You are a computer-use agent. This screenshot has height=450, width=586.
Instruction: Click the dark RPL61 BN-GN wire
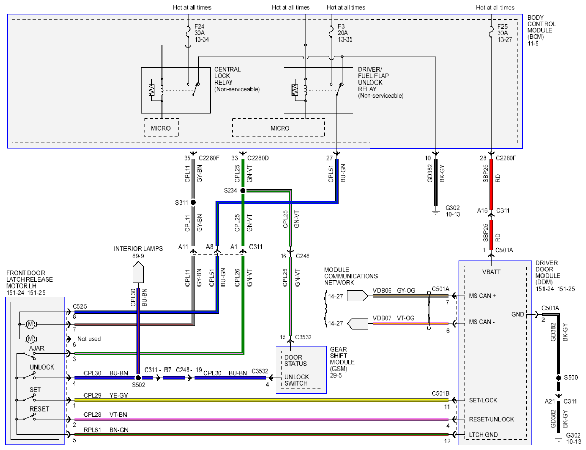point(262,435)
